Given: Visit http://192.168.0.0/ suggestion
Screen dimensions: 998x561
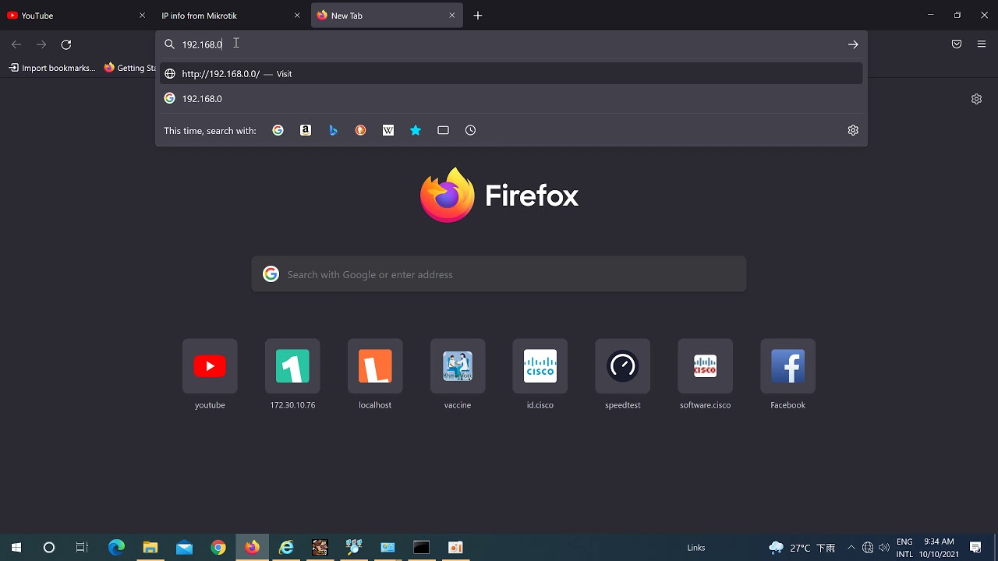Looking at the screenshot, I should click(x=511, y=74).
